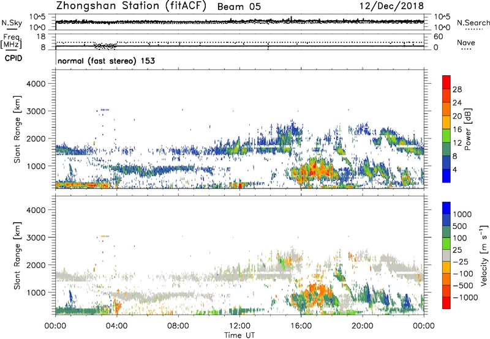Click the '3000' tick of velocity panel
This screenshot has width=490, height=339.
click(36, 237)
